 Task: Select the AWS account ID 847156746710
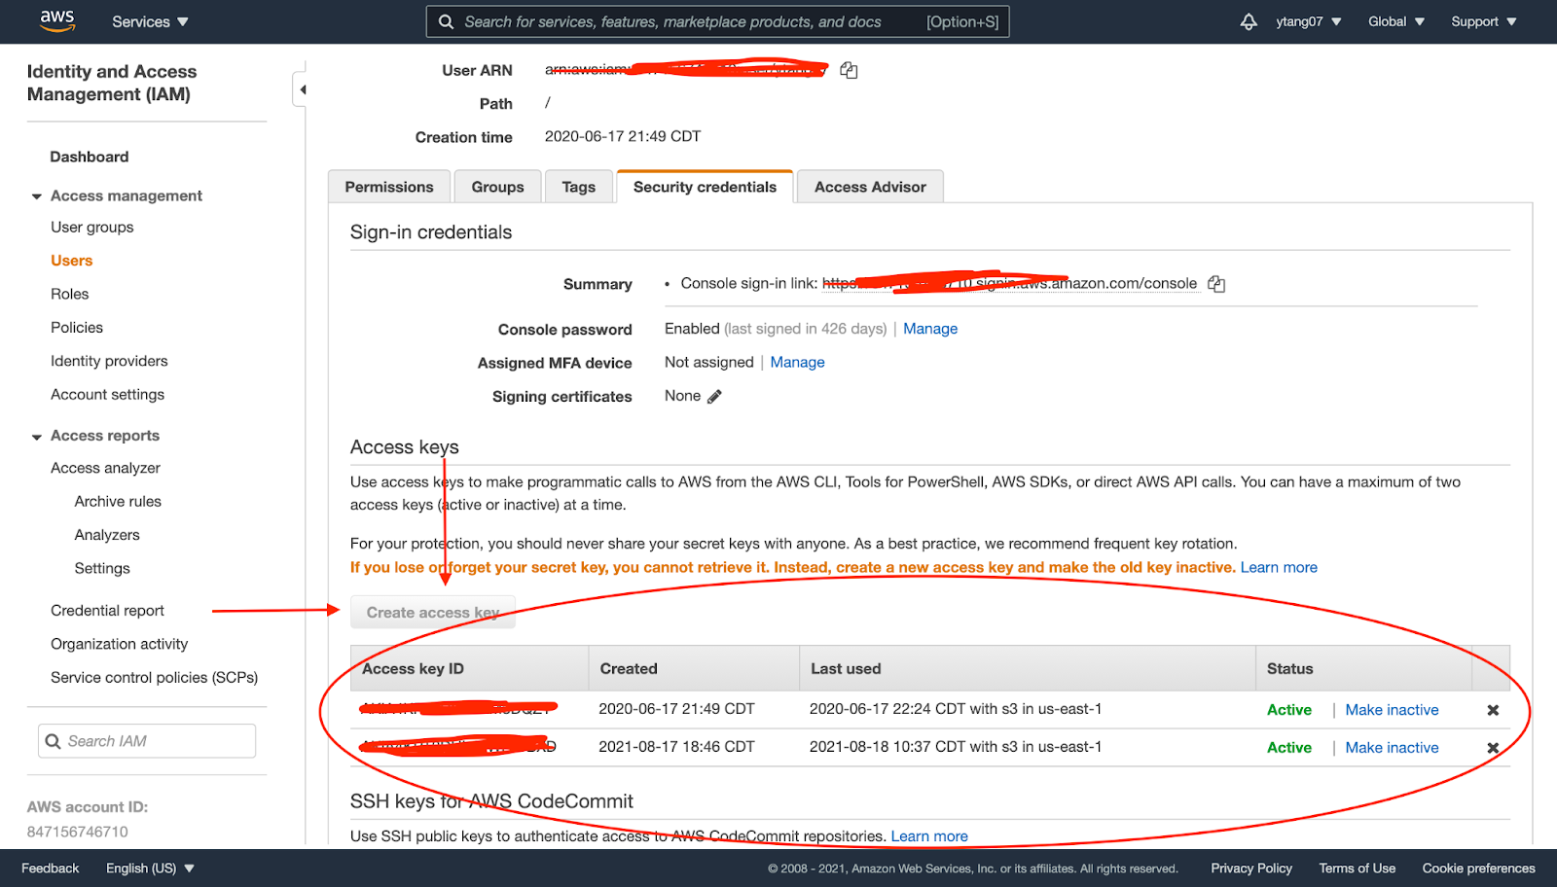(78, 832)
